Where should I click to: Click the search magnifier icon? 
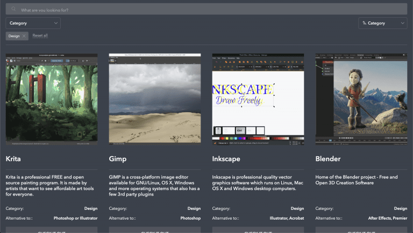pos(13,9)
